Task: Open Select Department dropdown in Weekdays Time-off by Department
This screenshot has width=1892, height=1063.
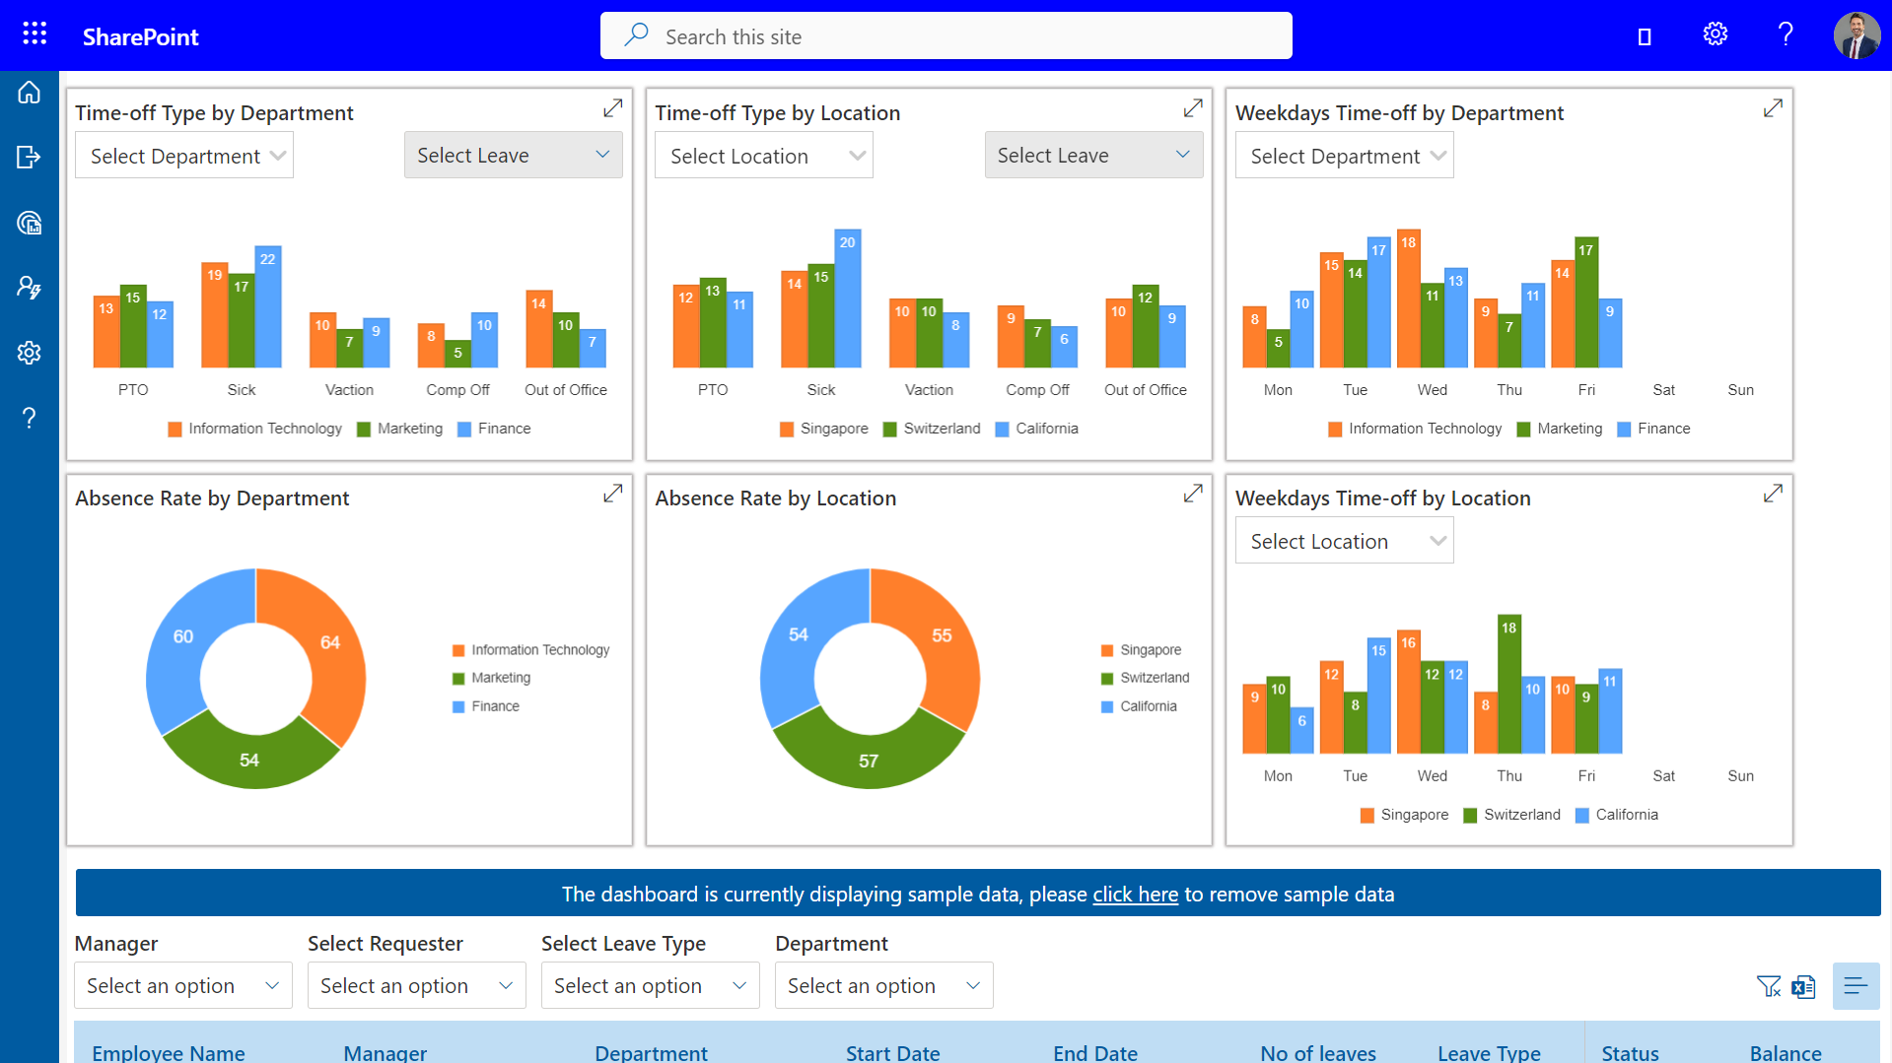Action: (1344, 156)
